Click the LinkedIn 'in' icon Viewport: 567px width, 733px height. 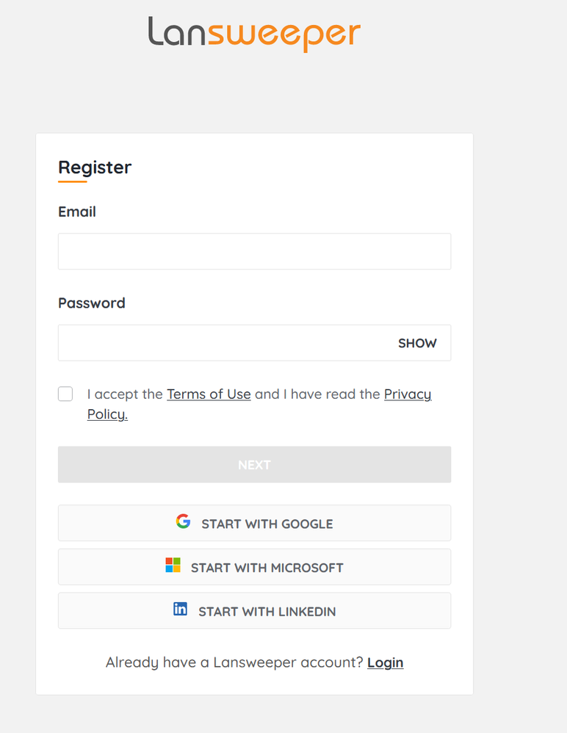pos(180,609)
